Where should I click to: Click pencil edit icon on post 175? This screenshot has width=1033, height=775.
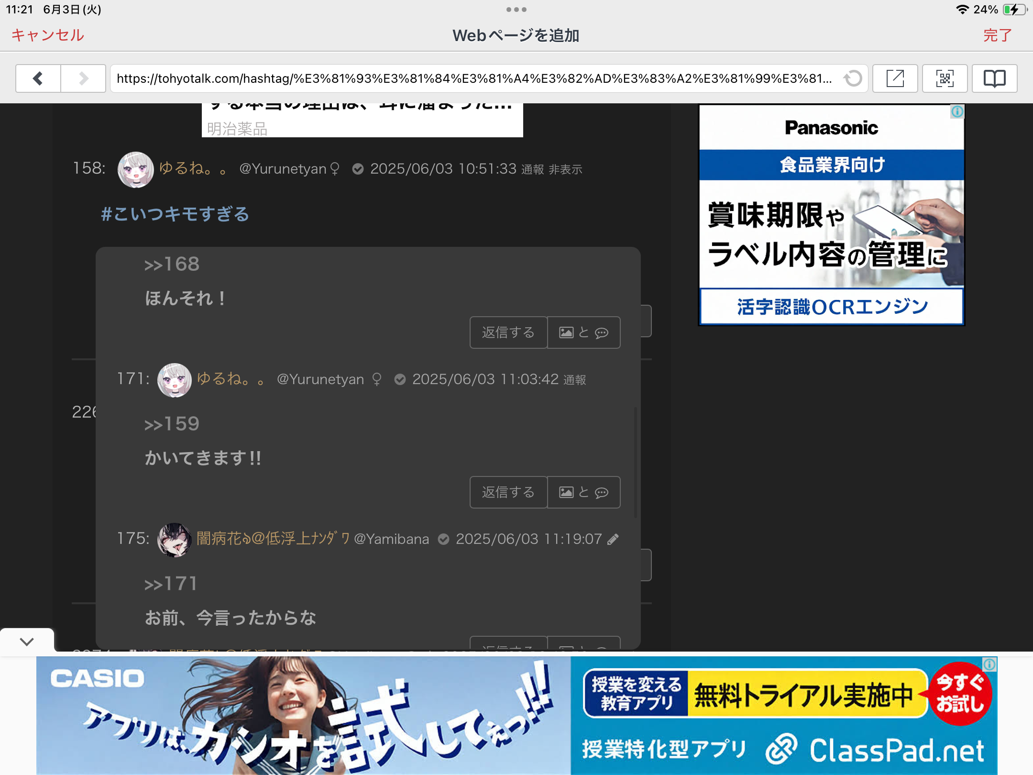point(613,539)
